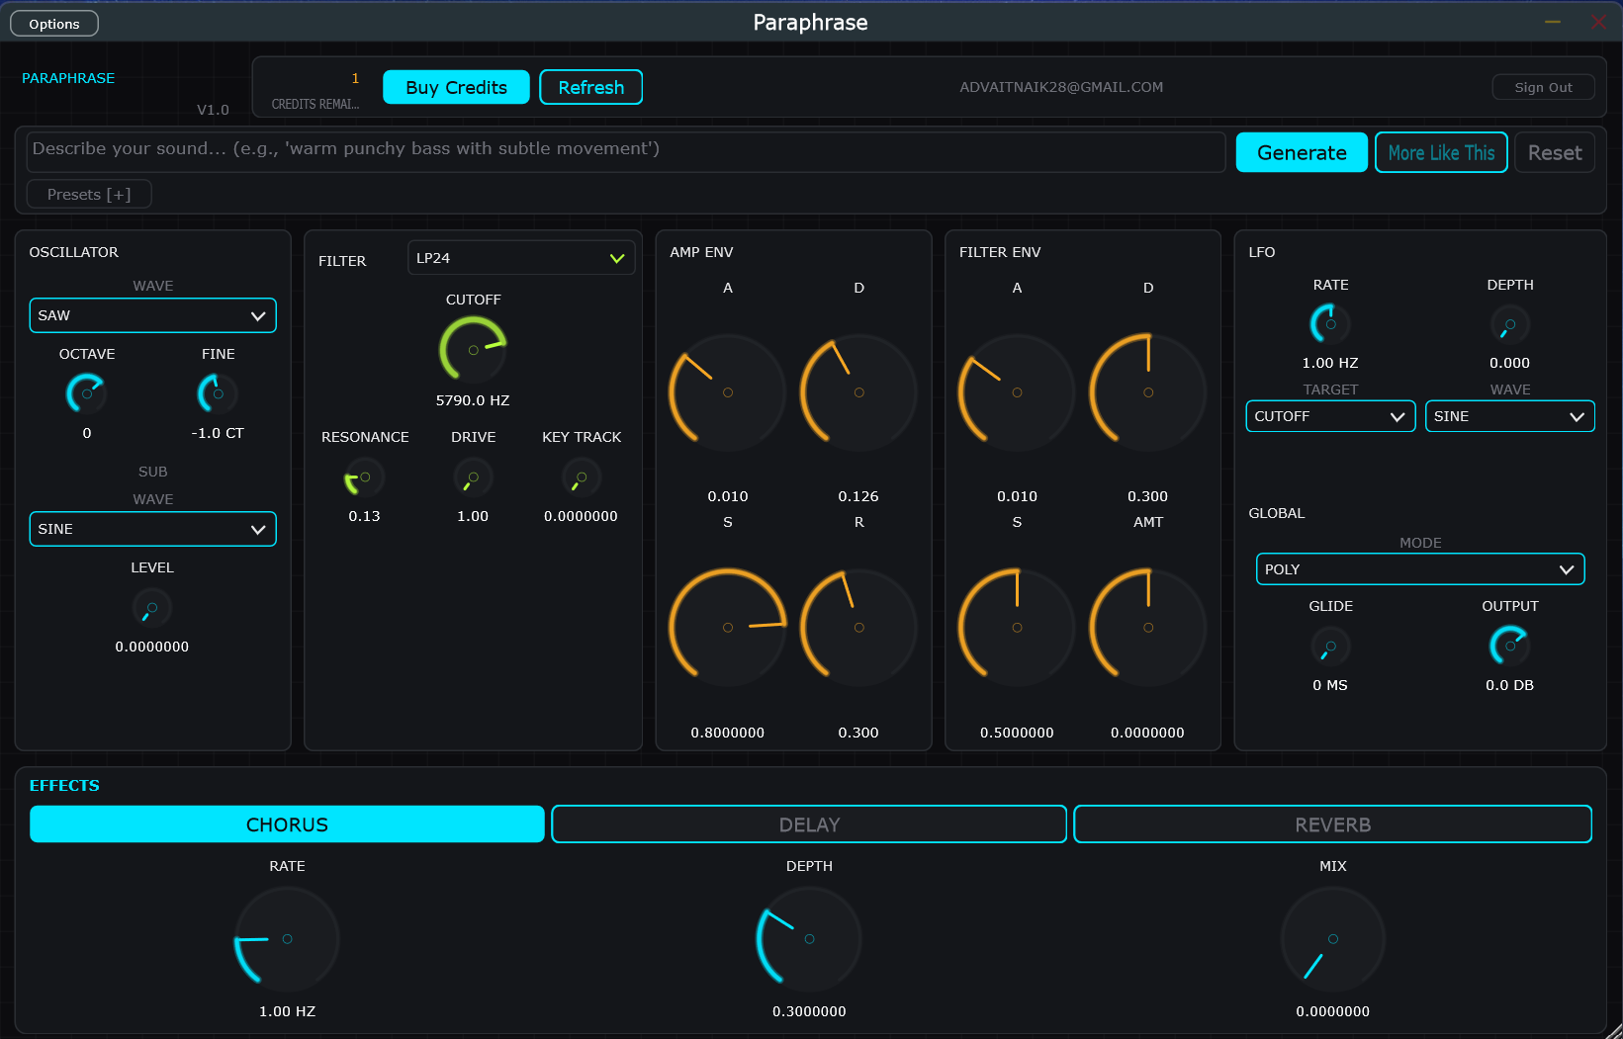Click the GLIDE knob in the Global section
1623x1039 pixels.
point(1329,647)
